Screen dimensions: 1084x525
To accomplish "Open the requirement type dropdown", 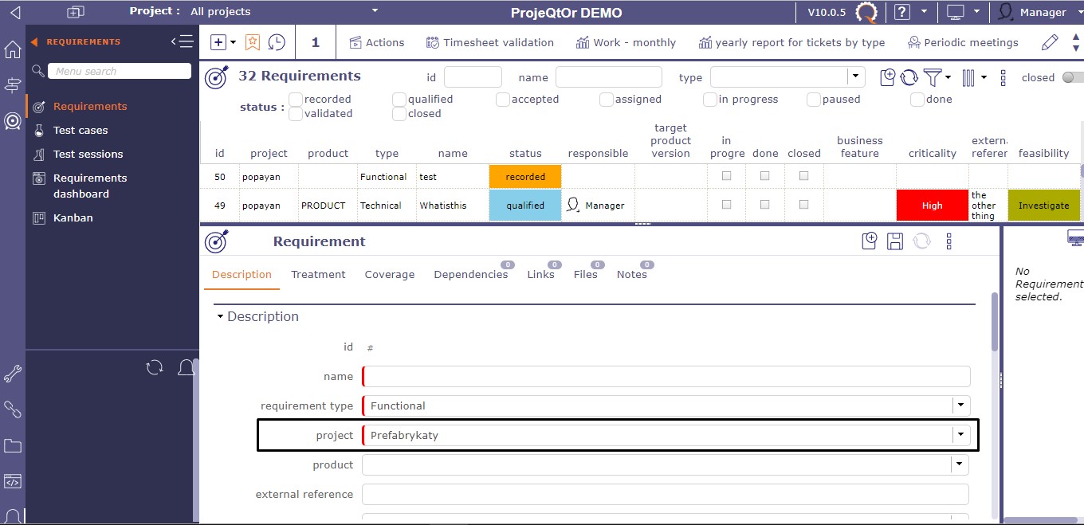I will coord(961,406).
